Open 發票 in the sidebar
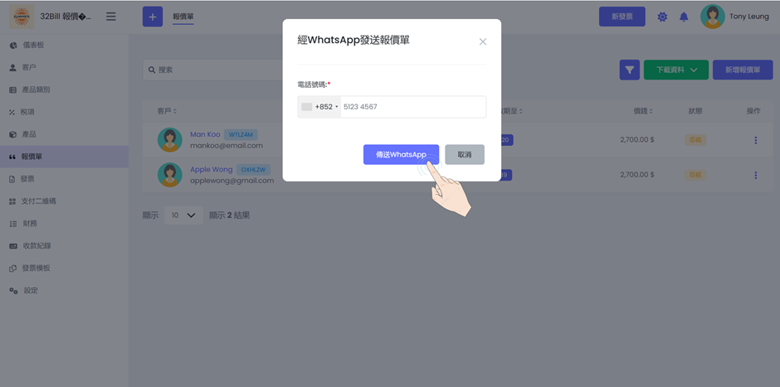Screen dimensions: 780x387 point(27,178)
